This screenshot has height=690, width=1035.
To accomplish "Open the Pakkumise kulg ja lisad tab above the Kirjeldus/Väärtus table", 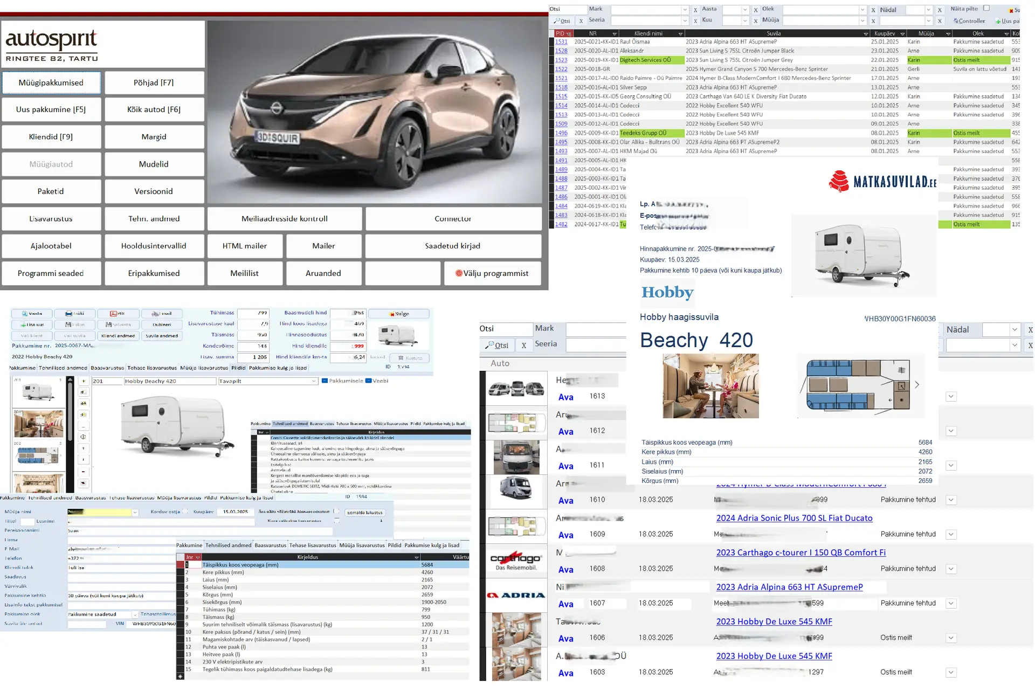I will pyautogui.click(x=432, y=546).
